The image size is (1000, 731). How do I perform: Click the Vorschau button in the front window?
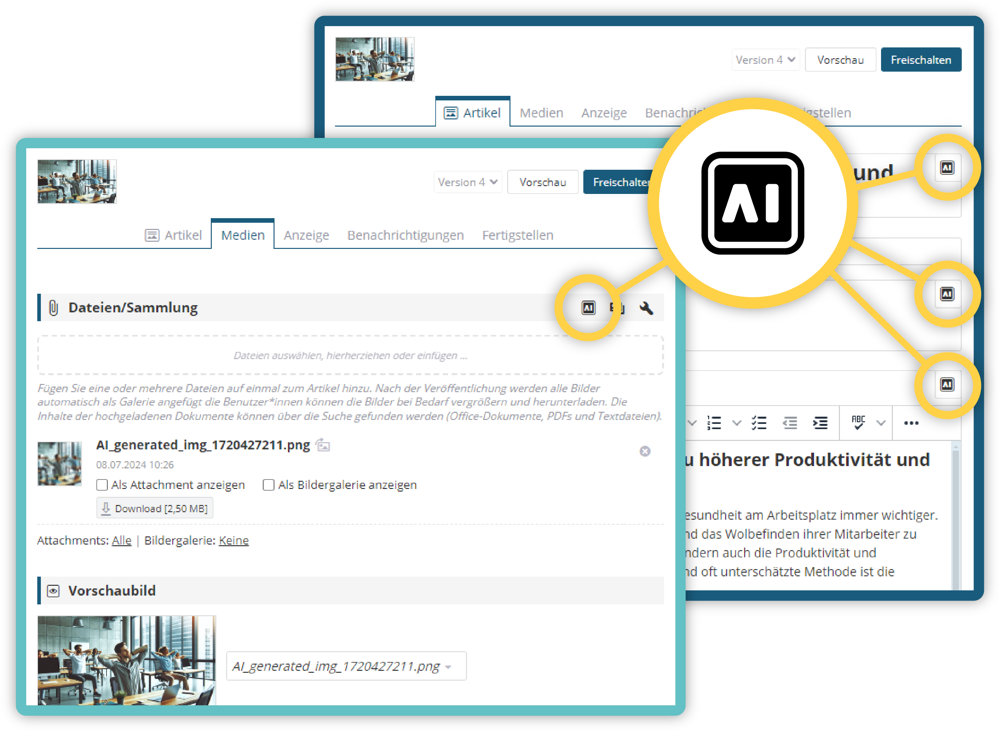[x=543, y=182]
